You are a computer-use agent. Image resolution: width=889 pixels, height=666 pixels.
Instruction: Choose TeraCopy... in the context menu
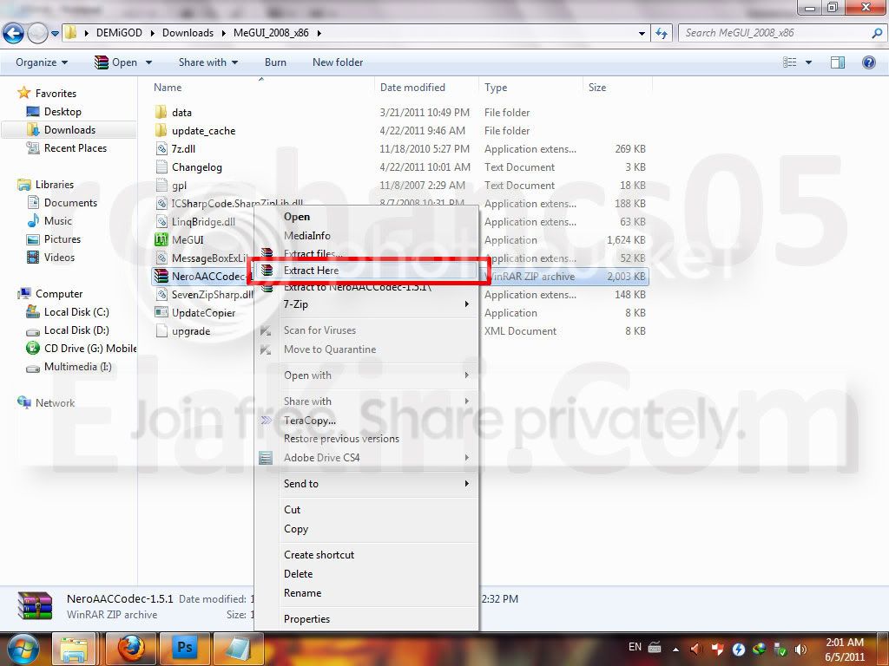point(366,421)
